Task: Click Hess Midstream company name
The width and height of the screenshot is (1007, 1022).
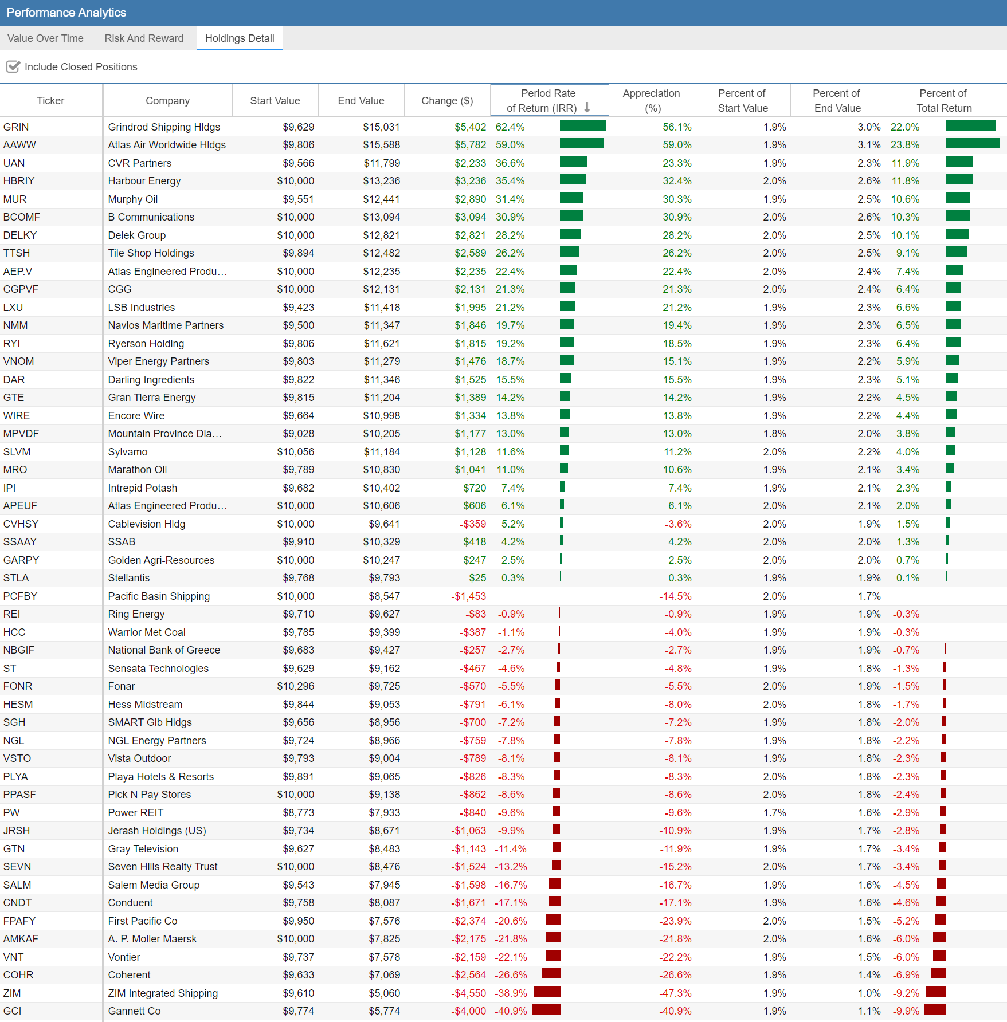Action: coord(145,705)
